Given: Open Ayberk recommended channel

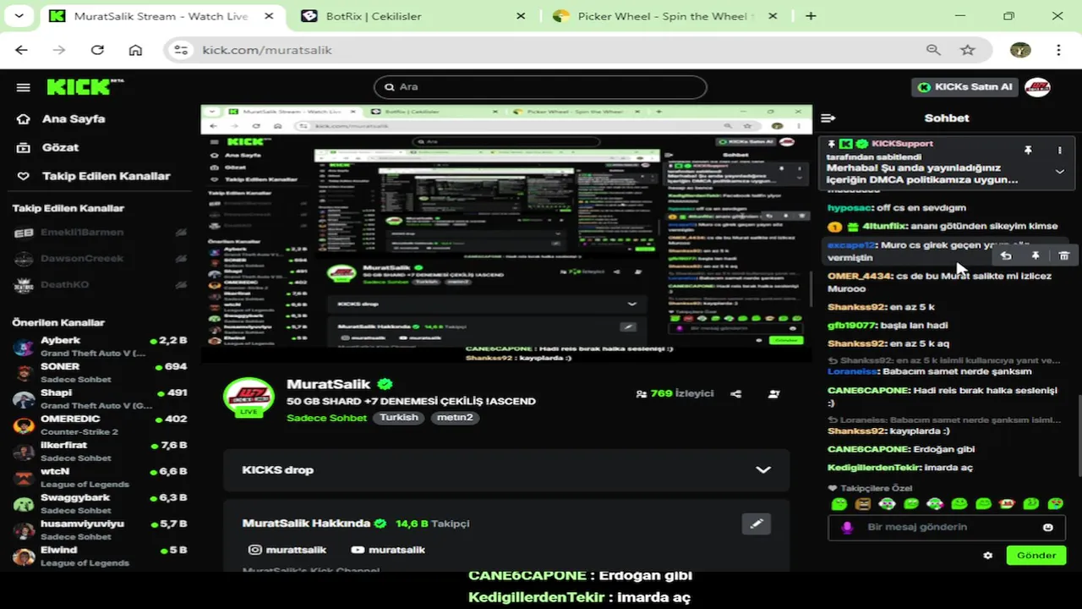Looking at the screenshot, I should click(100, 347).
